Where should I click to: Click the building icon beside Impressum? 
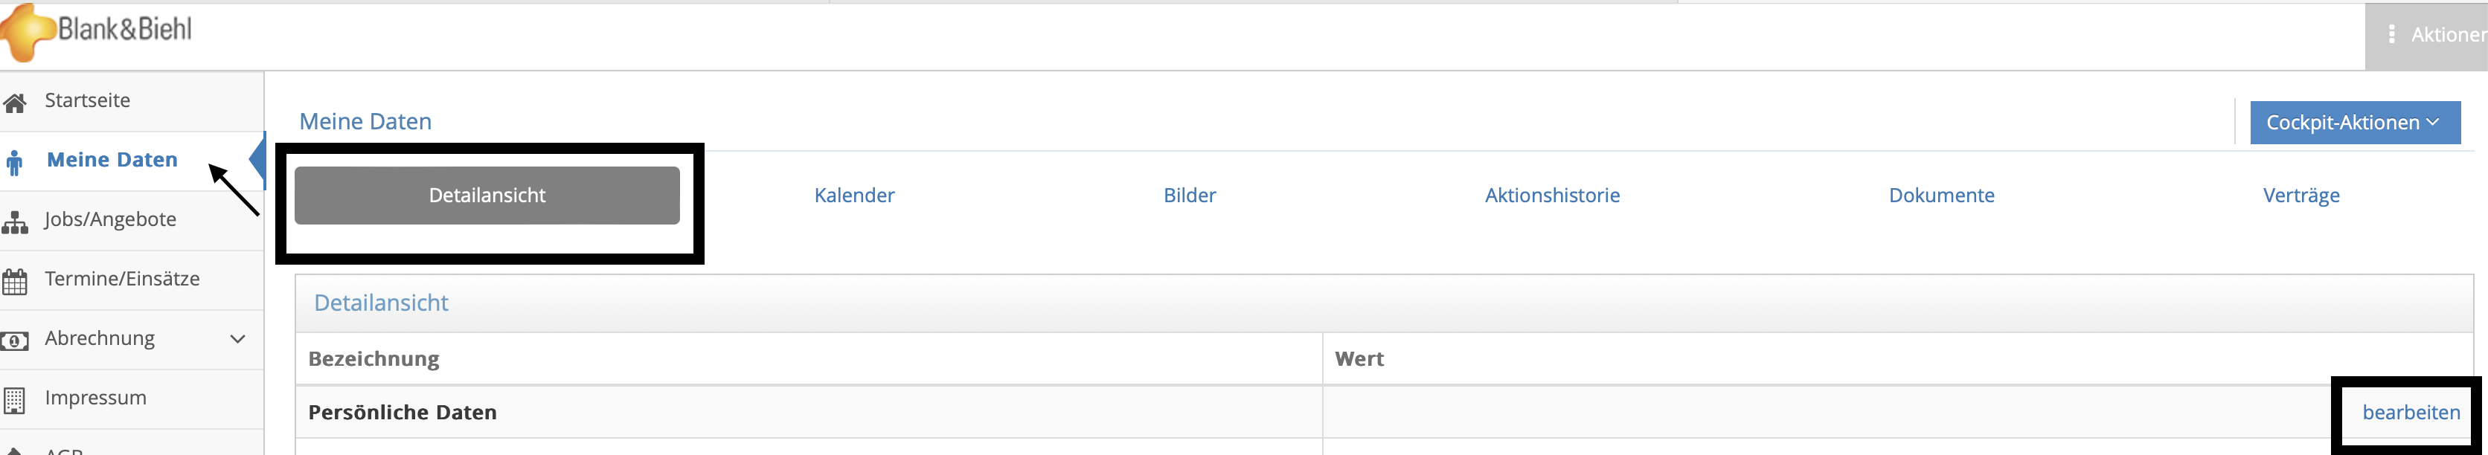tap(14, 400)
